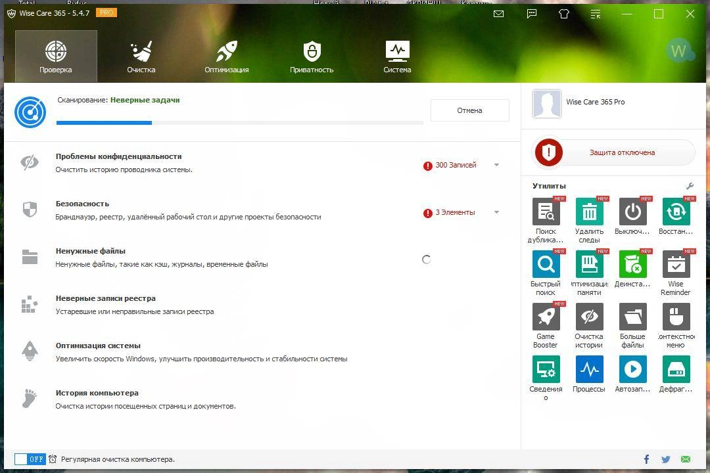Open the mail envelope icon in title bar
Screen dimensions: 710x473
(498, 14)
